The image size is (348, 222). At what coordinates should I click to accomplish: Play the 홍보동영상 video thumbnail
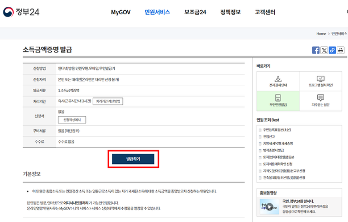coord(270,207)
